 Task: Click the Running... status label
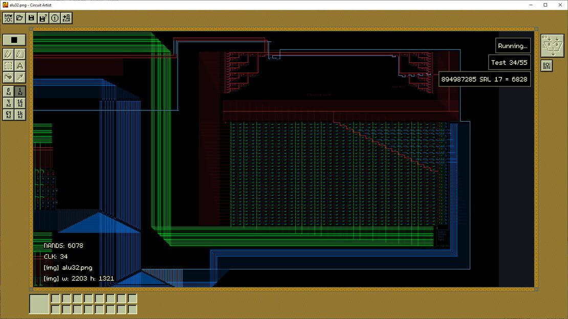pos(513,46)
